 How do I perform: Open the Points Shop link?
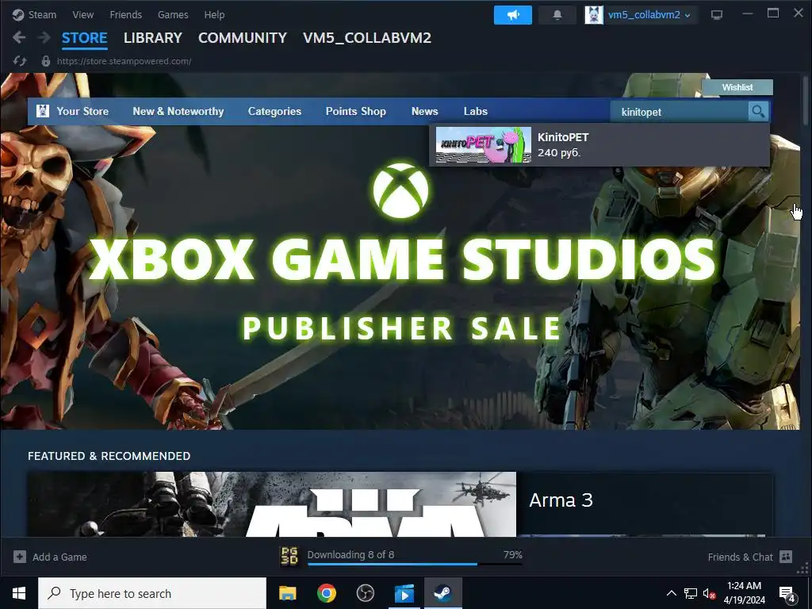point(356,111)
